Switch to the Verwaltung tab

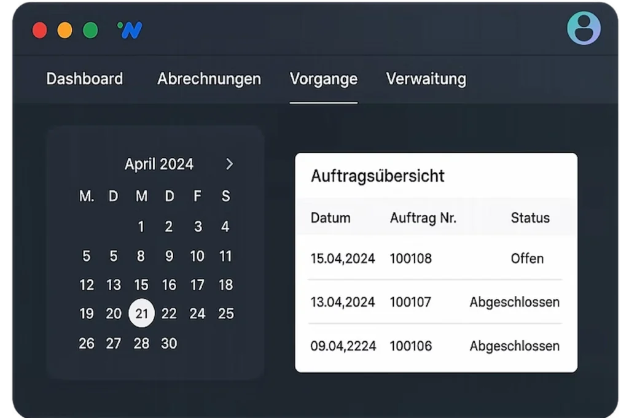[426, 79]
